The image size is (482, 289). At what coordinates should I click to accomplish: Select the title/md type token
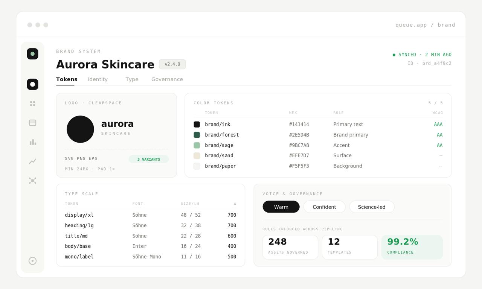click(x=76, y=236)
